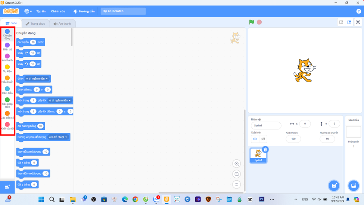Open vị trí ngẫu nhiên dropdown in đi tới block
The image size is (364, 205).
tap(37, 79)
